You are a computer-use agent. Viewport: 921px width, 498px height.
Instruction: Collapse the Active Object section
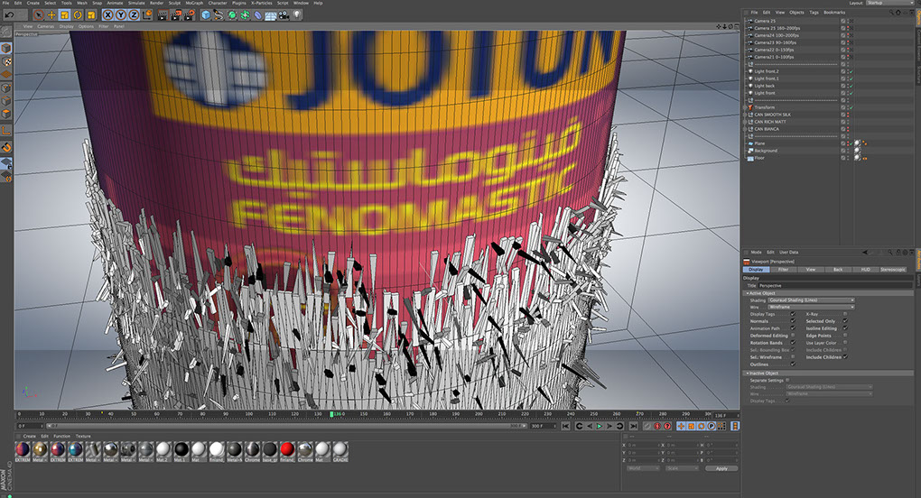(x=748, y=293)
